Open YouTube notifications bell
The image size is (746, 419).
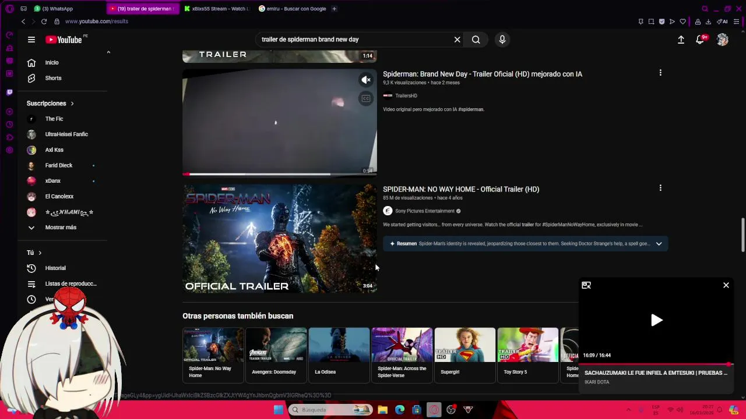pyautogui.click(x=701, y=40)
